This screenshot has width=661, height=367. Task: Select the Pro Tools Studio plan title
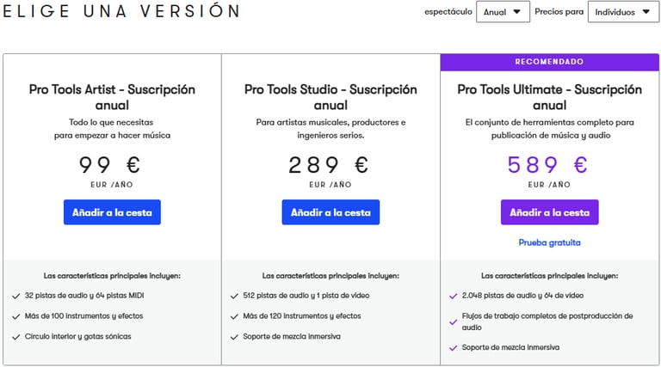click(330, 97)
